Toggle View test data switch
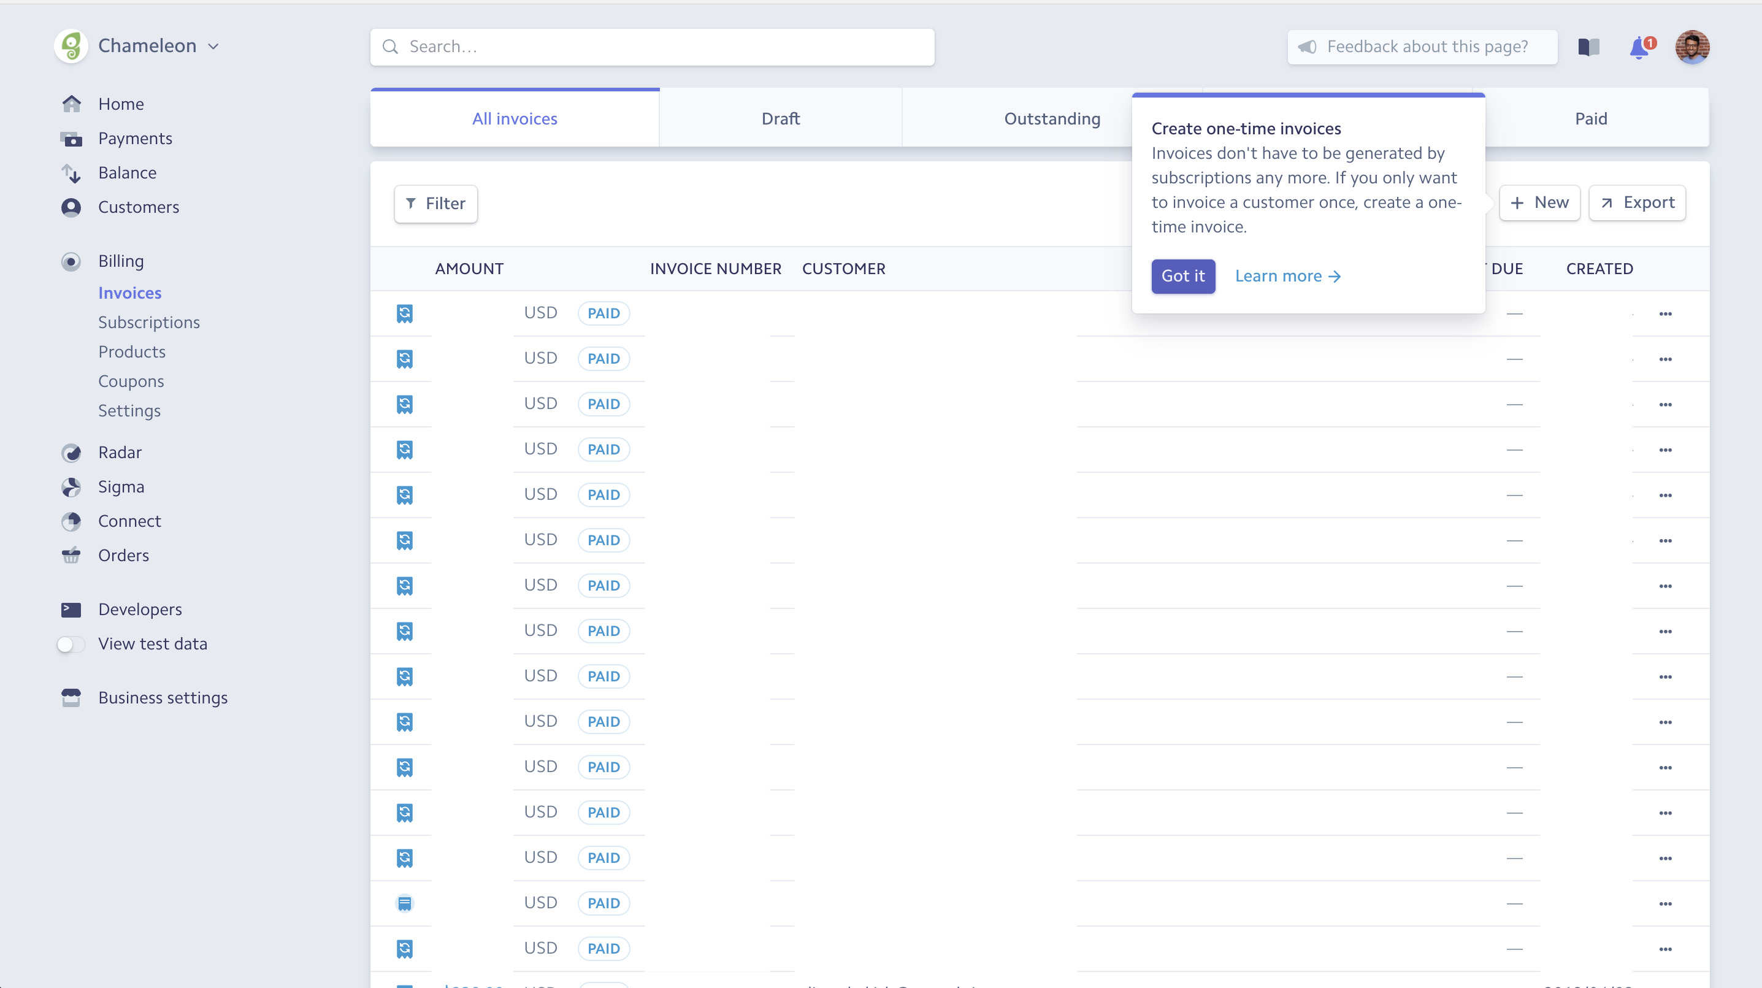Screen dimensions: 1762x988 pos(71,645)
